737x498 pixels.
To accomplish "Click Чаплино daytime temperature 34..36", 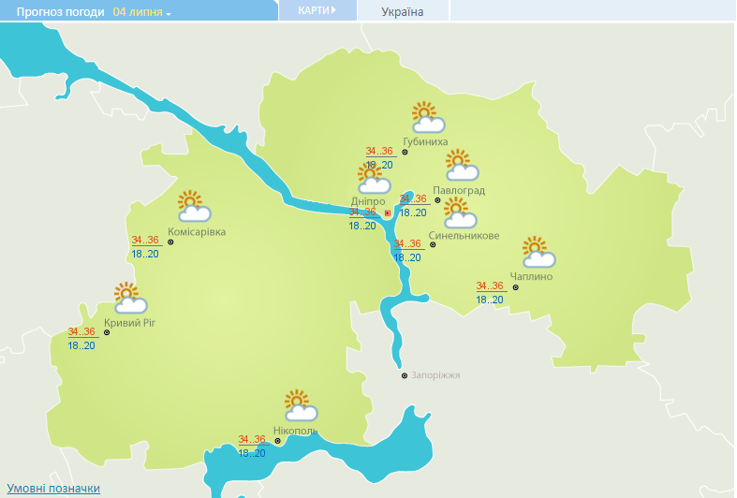I will coord(490,286).
